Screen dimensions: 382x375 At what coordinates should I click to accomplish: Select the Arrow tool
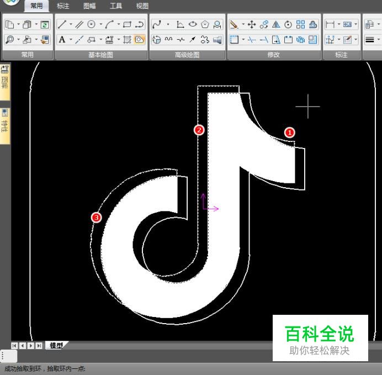click(193, 39)
